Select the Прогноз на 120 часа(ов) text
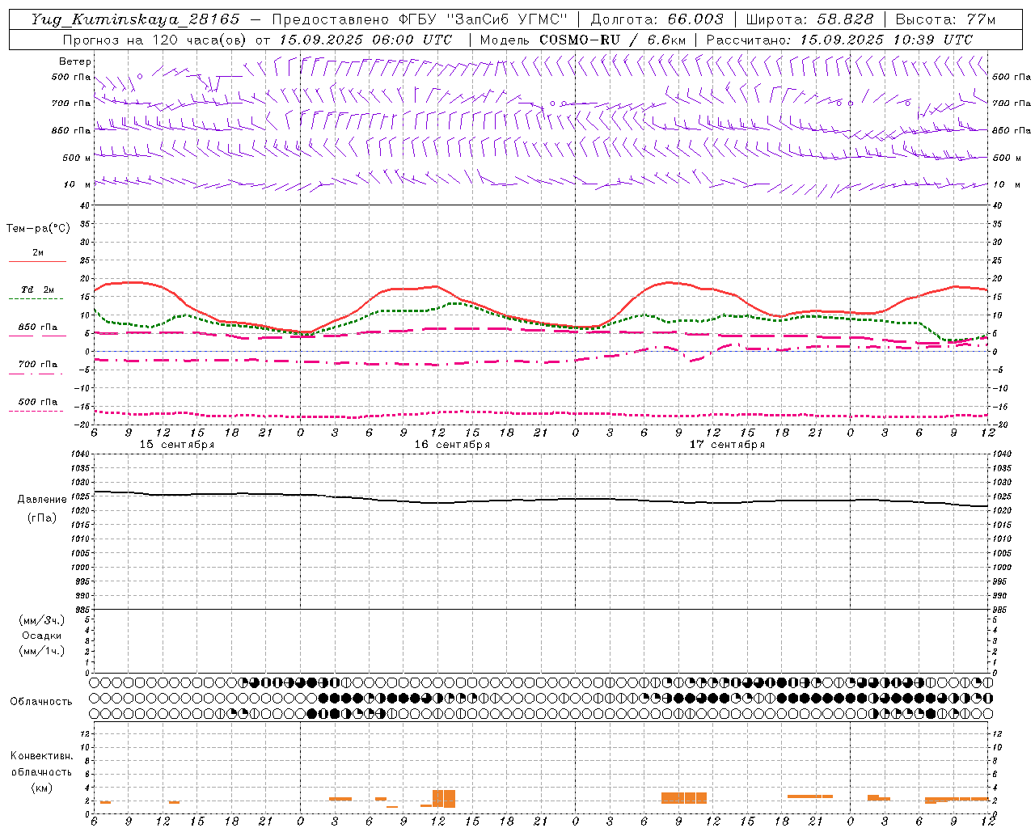The image size is (1035, 828). click(x=155, y=40)
